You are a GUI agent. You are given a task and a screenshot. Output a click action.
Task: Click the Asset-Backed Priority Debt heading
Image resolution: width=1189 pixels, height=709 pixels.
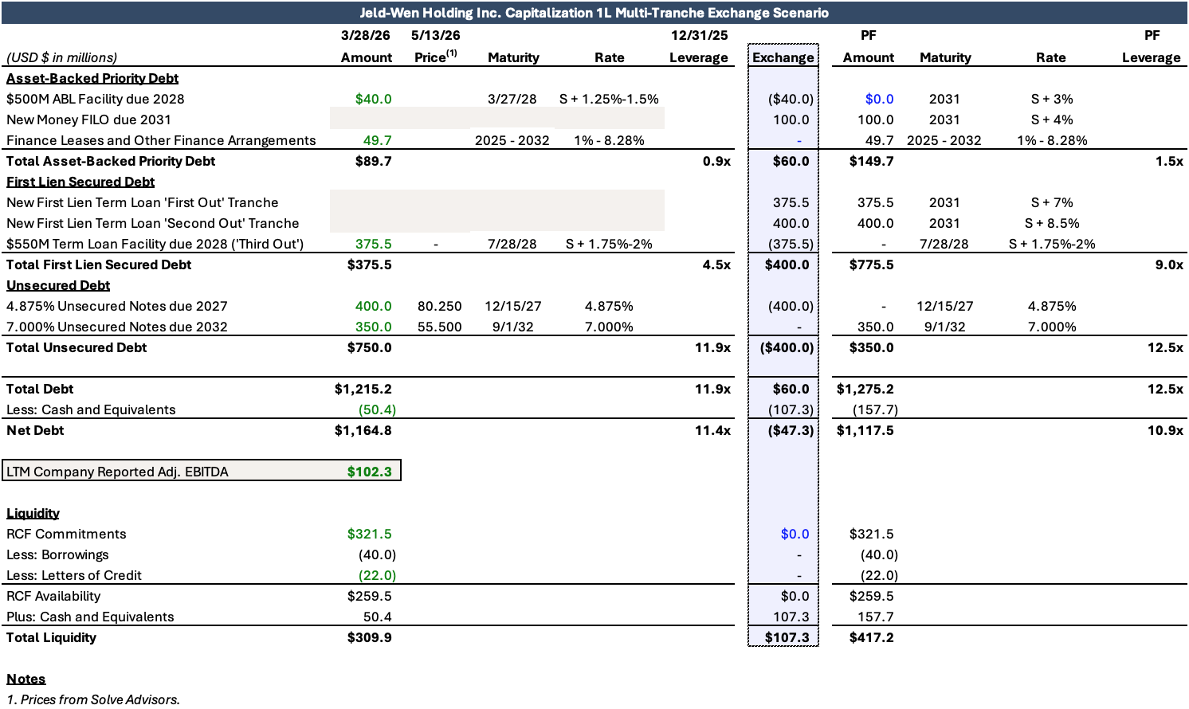[x=92, y=78]
